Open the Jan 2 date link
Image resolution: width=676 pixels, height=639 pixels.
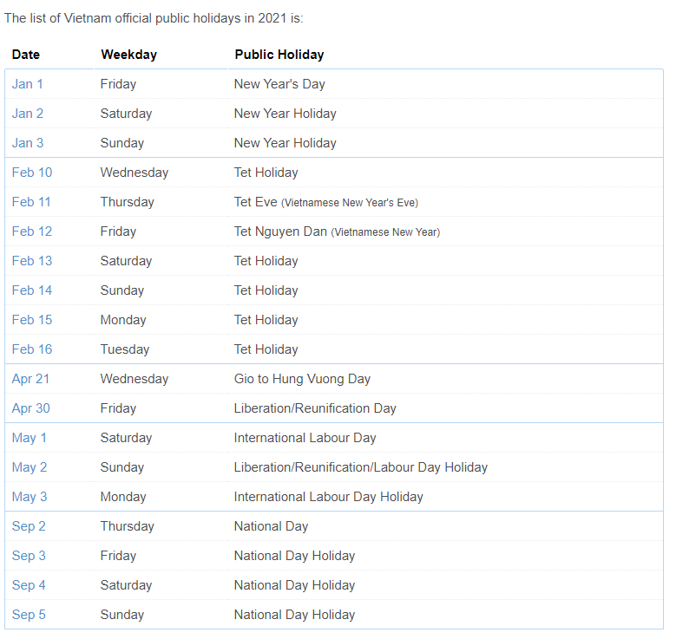click(27, 114)
